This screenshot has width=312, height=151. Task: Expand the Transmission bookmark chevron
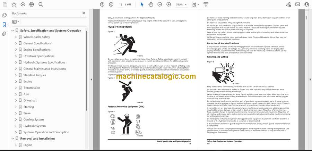click(16, 88)
